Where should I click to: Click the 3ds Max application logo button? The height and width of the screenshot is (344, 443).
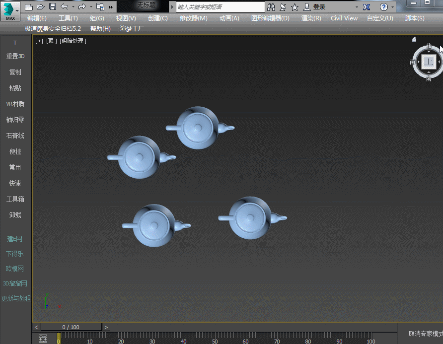click(x=8, y=10)
